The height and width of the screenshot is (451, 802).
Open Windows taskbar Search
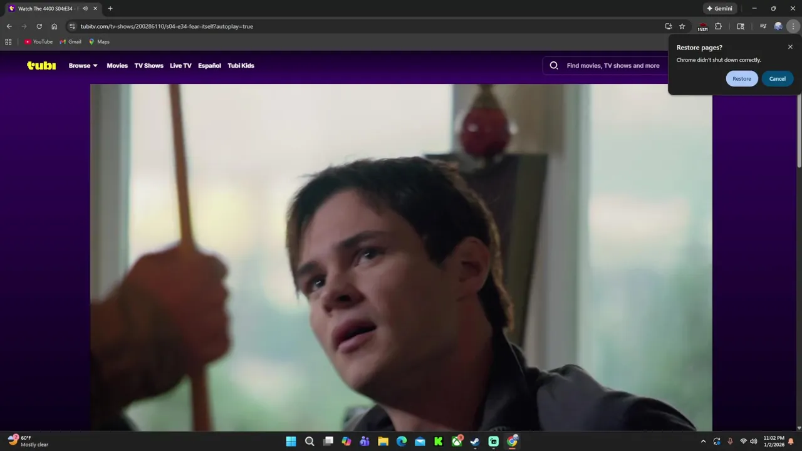[x=310, y=442]
